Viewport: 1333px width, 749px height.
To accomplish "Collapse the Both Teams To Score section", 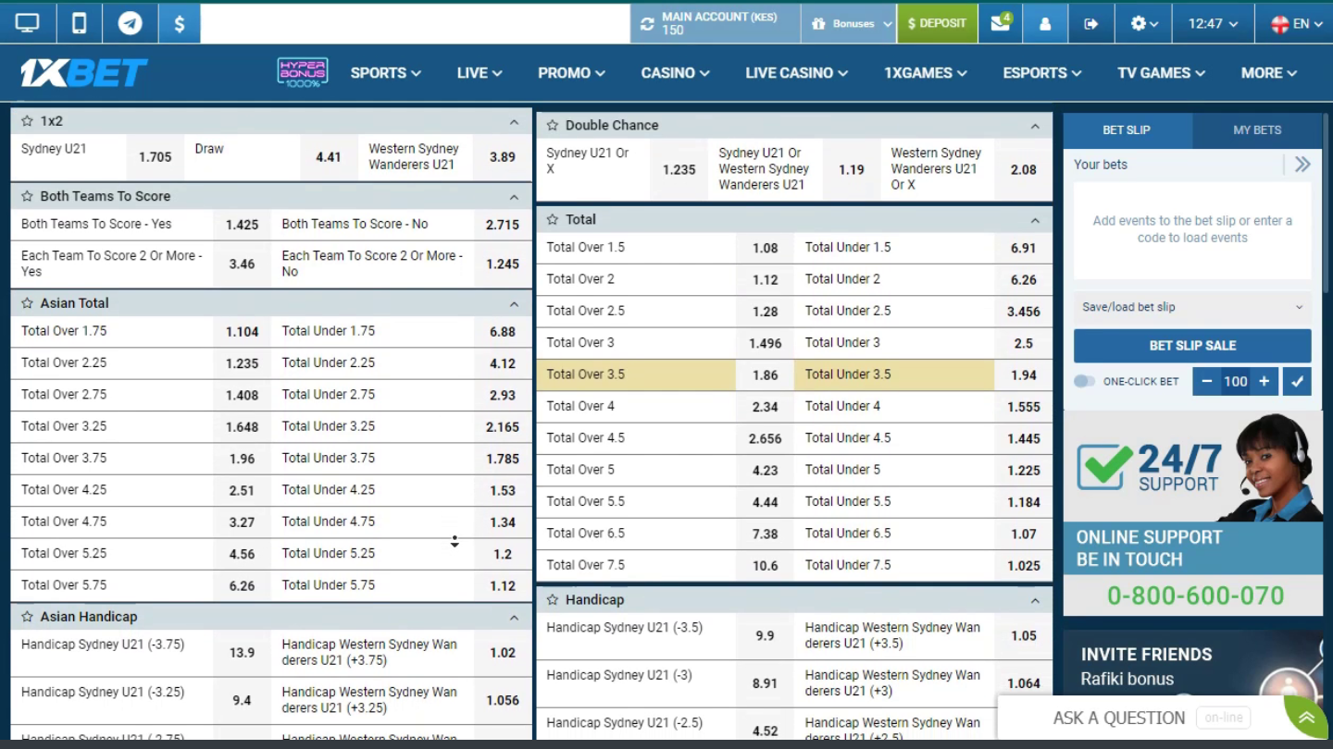I will click(514, 197).
